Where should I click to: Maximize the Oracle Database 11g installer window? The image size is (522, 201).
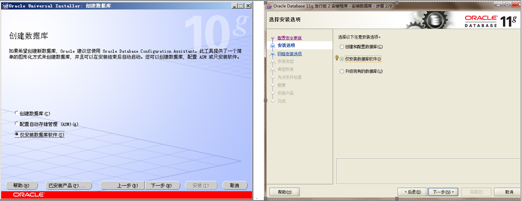507,5
